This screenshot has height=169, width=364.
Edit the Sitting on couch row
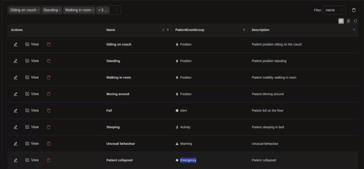click(x=15, y=44)
